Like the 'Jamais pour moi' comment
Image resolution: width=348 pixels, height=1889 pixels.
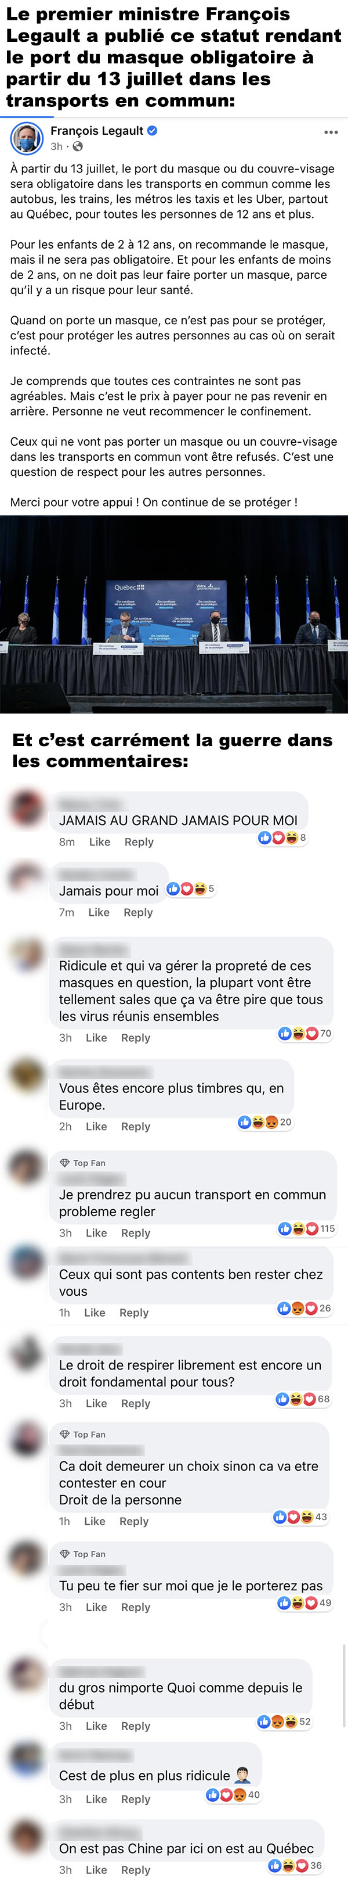[x=99, y=912]
